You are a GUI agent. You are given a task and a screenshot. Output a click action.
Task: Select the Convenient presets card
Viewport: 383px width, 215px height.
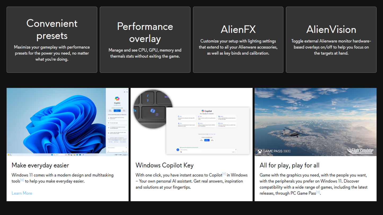click(52, 40)
